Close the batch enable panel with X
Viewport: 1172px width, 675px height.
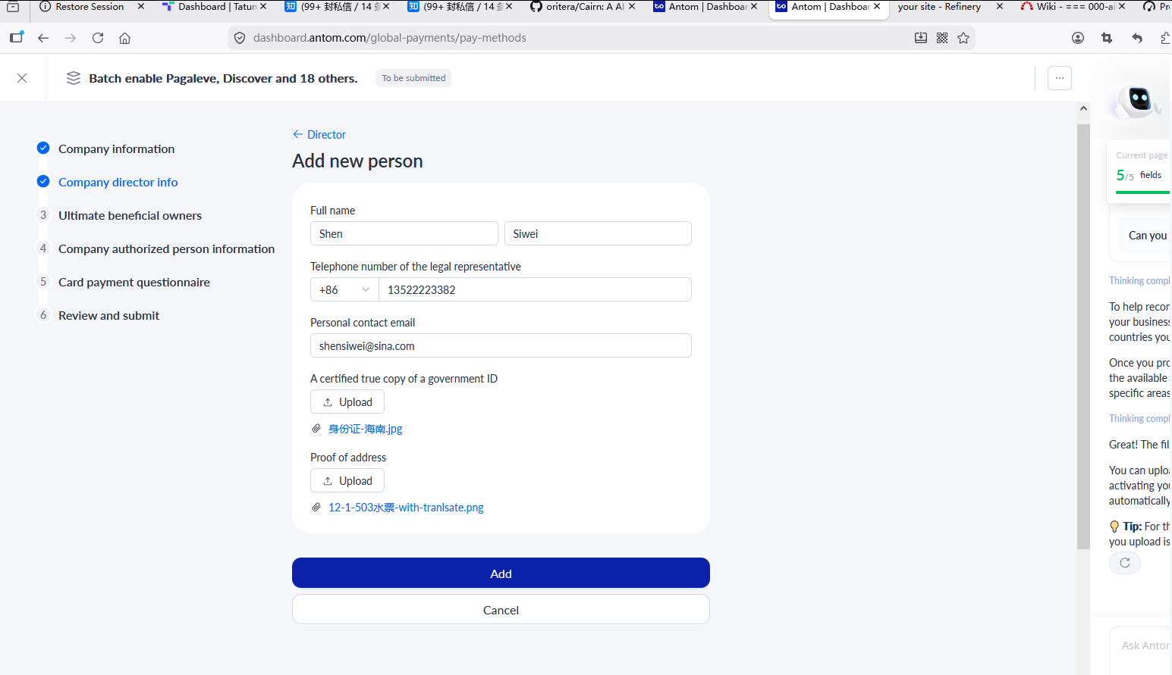[x=22, y=78]
